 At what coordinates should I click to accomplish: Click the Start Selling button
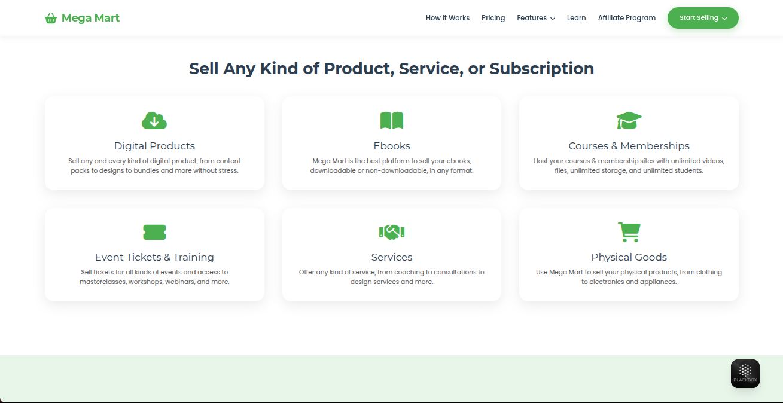point(703,18)
